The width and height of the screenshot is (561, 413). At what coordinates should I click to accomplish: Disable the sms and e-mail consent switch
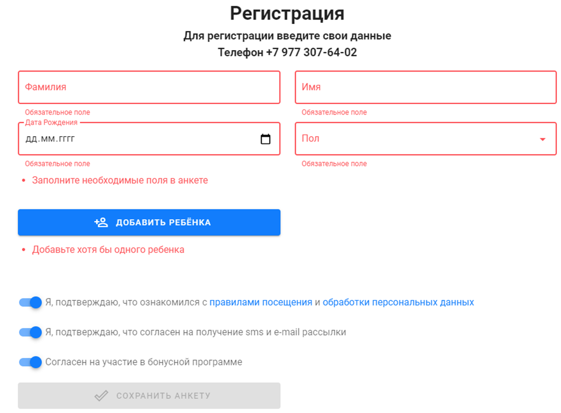[x=30, y=332]
